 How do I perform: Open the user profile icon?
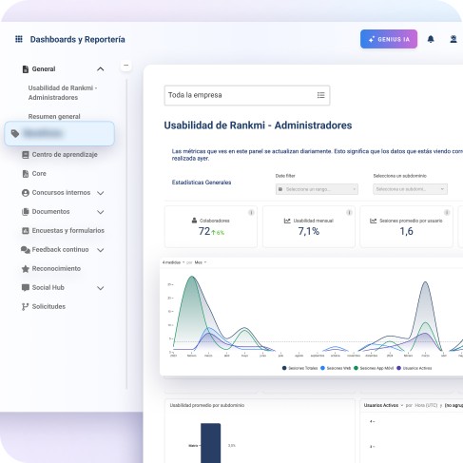[x=453, y=39]
